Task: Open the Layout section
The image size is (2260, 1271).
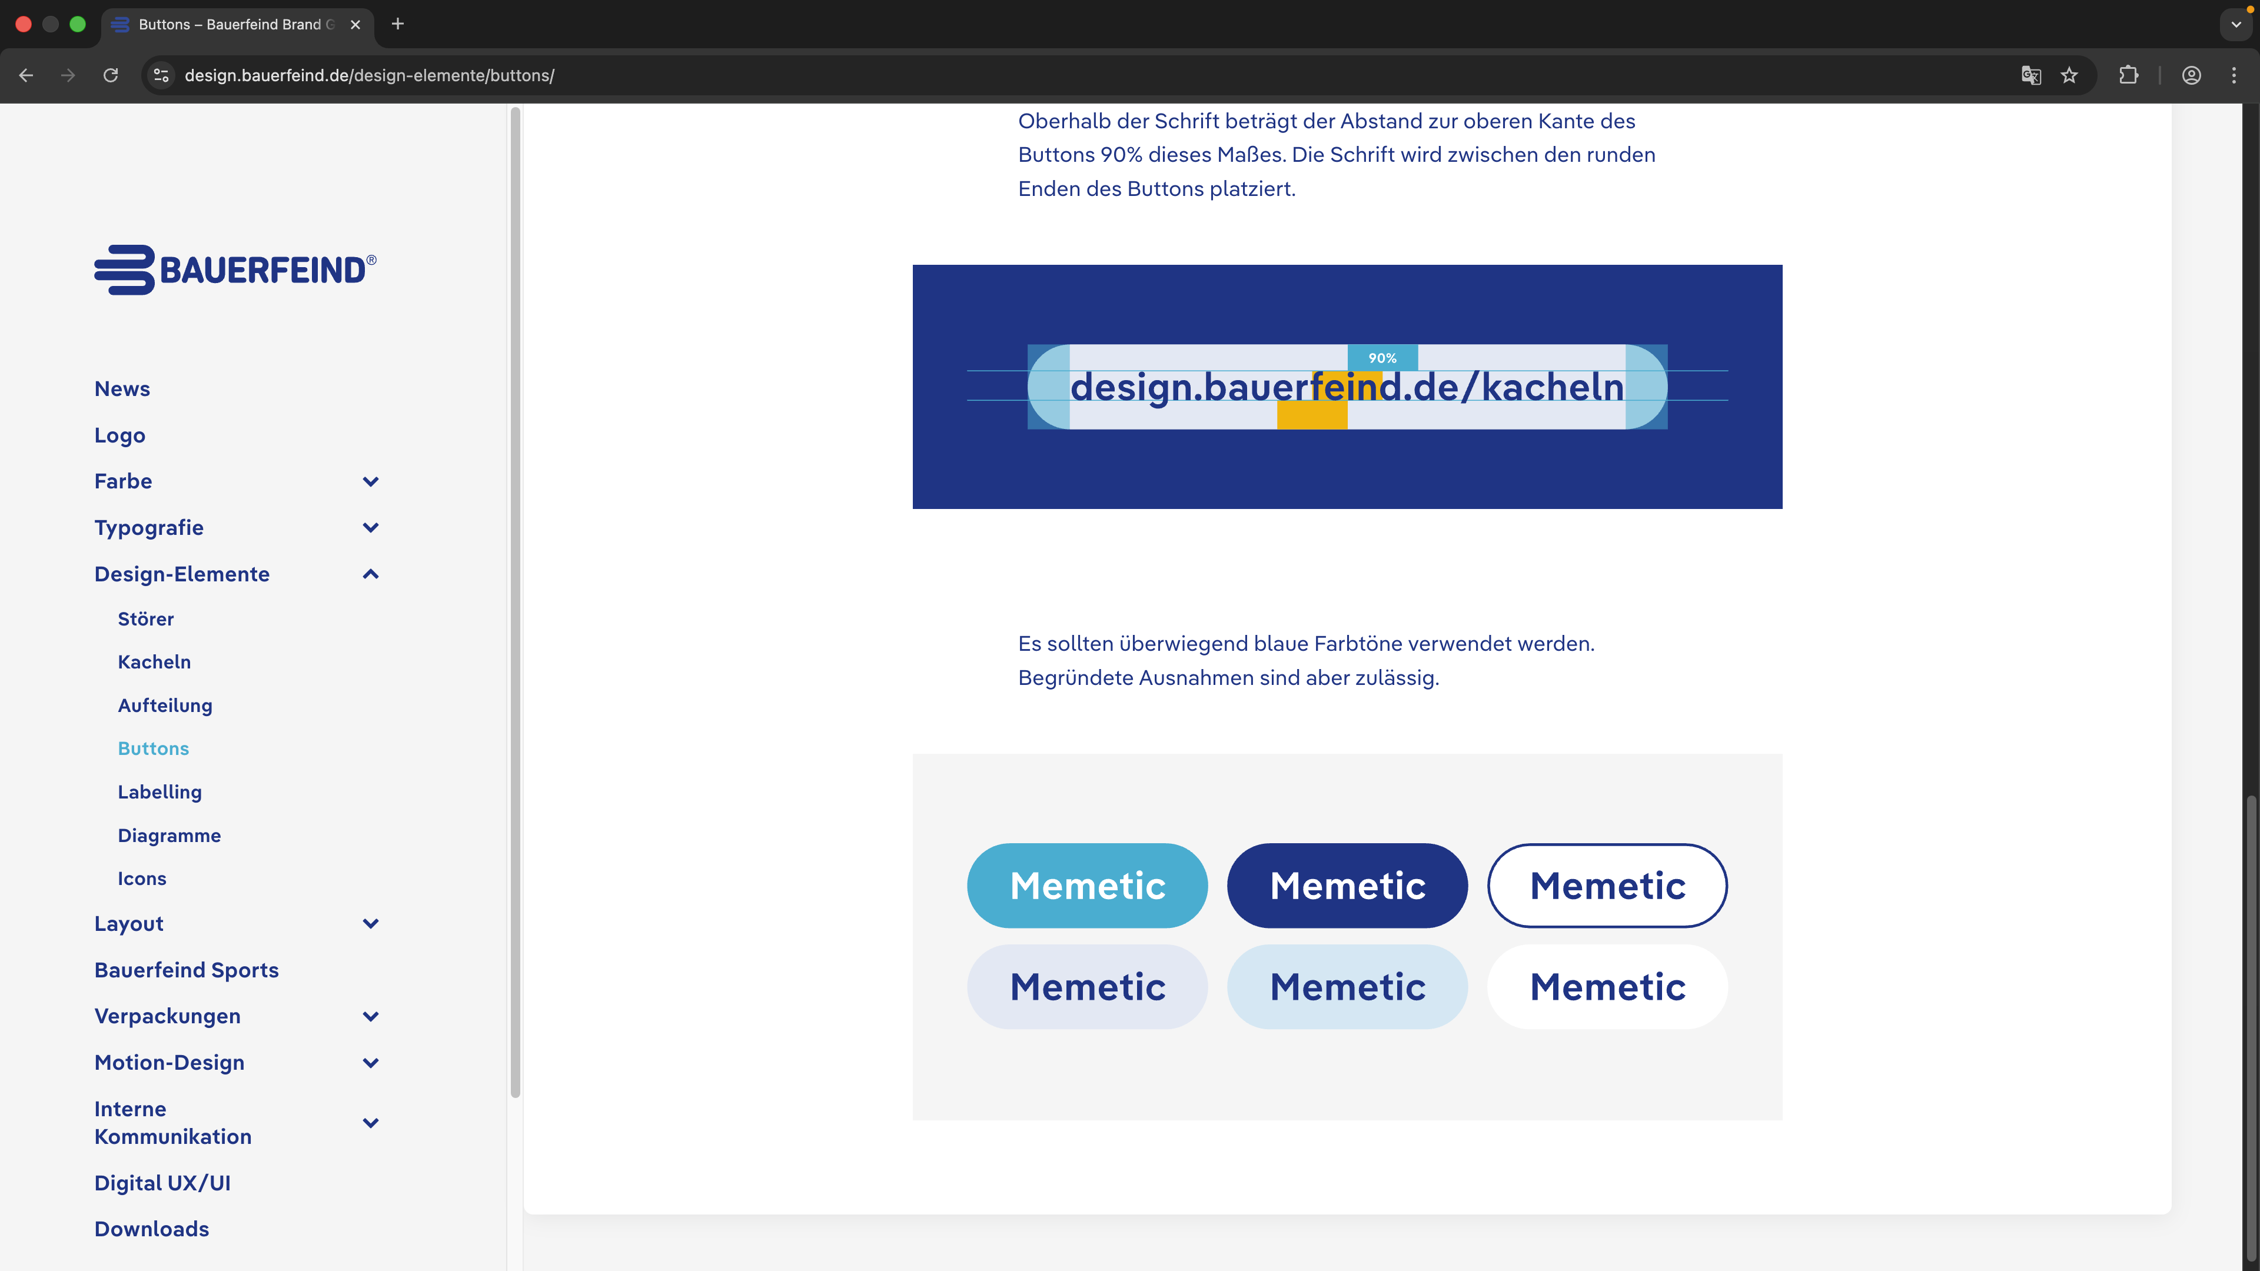Action: [129, 924]
